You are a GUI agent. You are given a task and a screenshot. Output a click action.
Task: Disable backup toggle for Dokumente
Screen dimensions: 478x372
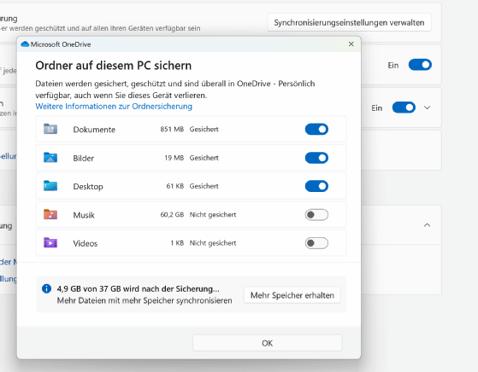pos(316,130)
